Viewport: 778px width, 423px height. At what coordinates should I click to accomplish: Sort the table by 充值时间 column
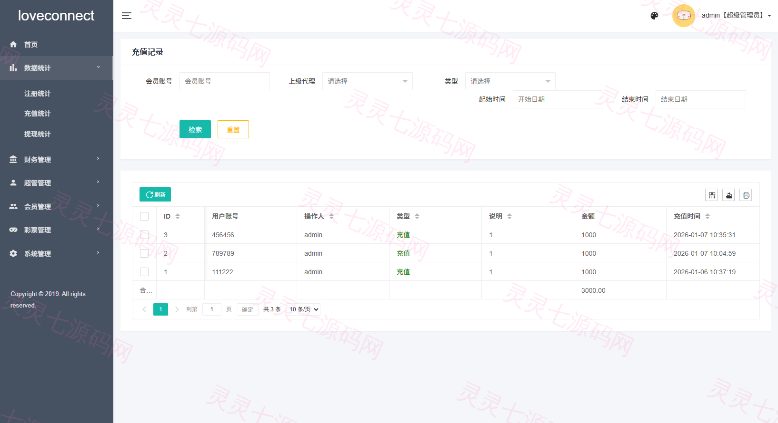tap(708, 216)
